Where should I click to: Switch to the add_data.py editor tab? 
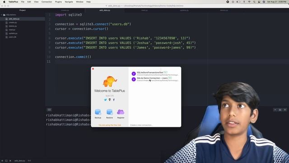pos(105,10)
